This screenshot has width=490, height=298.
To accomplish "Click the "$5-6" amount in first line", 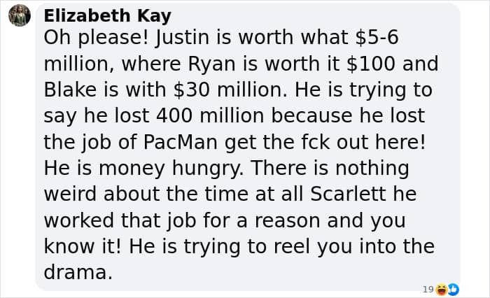I will tap(377, 38).
